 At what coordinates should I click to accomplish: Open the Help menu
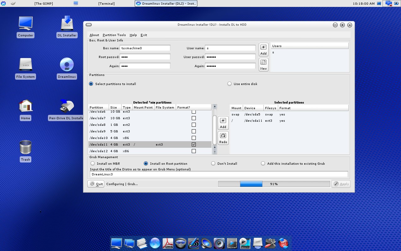(133, 35)
